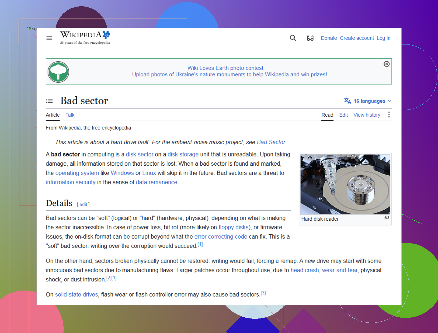Open the head crash link
The image size is (438, 333).
point(305,270)
